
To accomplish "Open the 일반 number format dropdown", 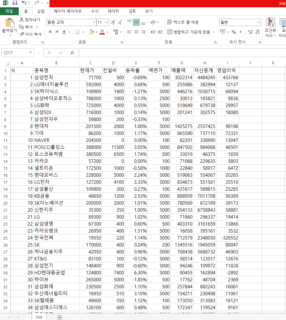I will [259, 22].
